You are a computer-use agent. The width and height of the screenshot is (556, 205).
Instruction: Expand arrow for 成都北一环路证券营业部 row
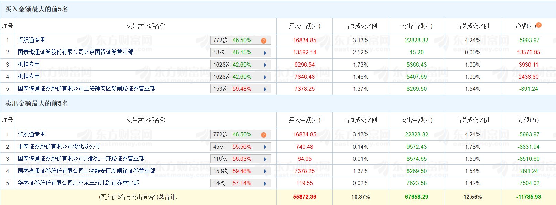coord(265,159)
